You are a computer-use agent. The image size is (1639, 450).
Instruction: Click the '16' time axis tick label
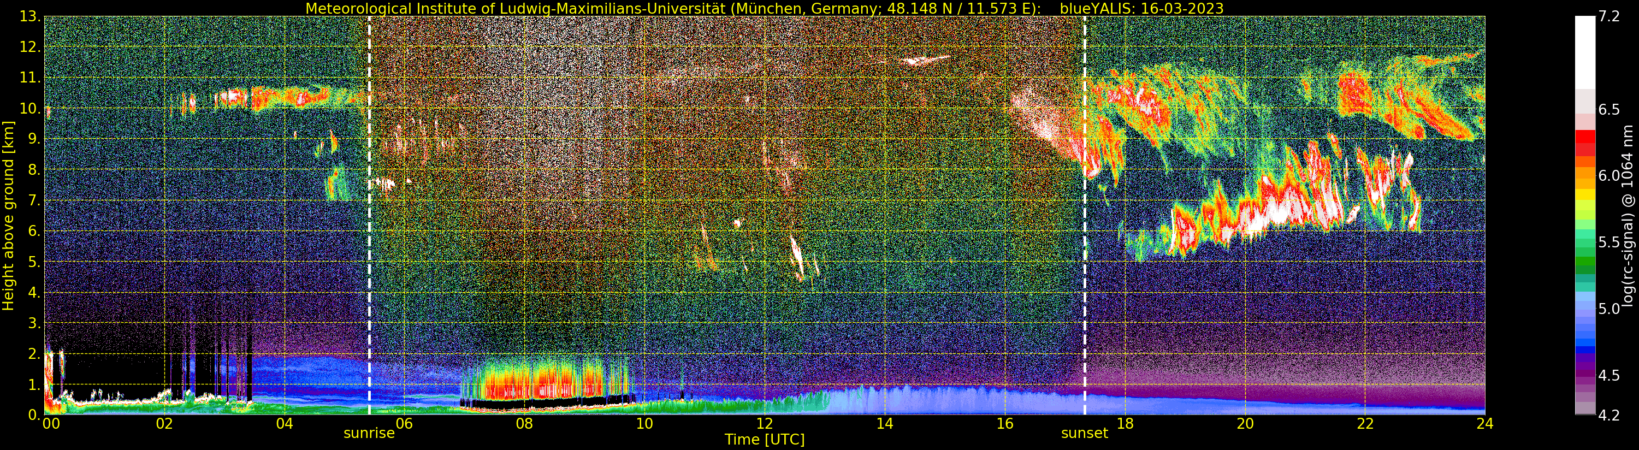[x=1005, y=424]
